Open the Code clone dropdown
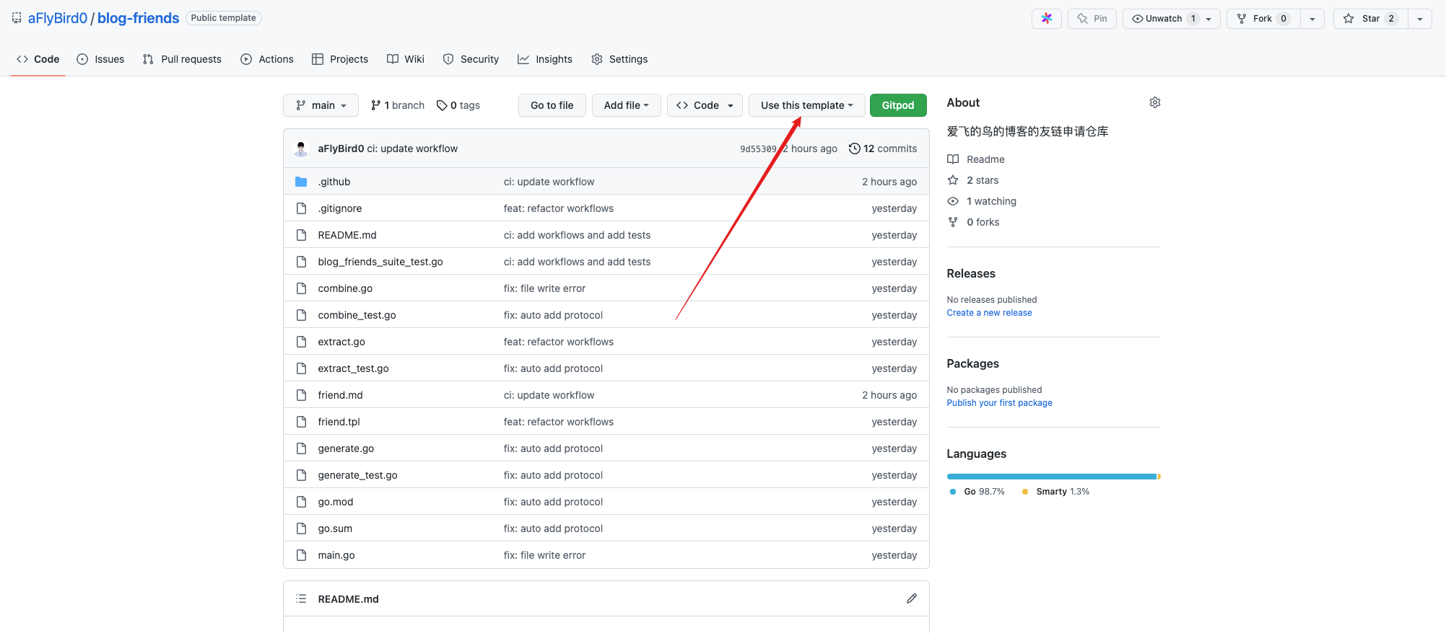 [x=705, y=105]
